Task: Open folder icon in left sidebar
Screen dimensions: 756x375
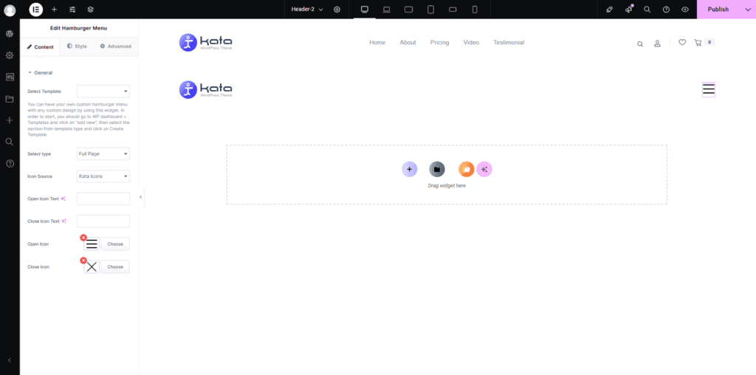Action: pyautogui.click(x=10, y=99)
